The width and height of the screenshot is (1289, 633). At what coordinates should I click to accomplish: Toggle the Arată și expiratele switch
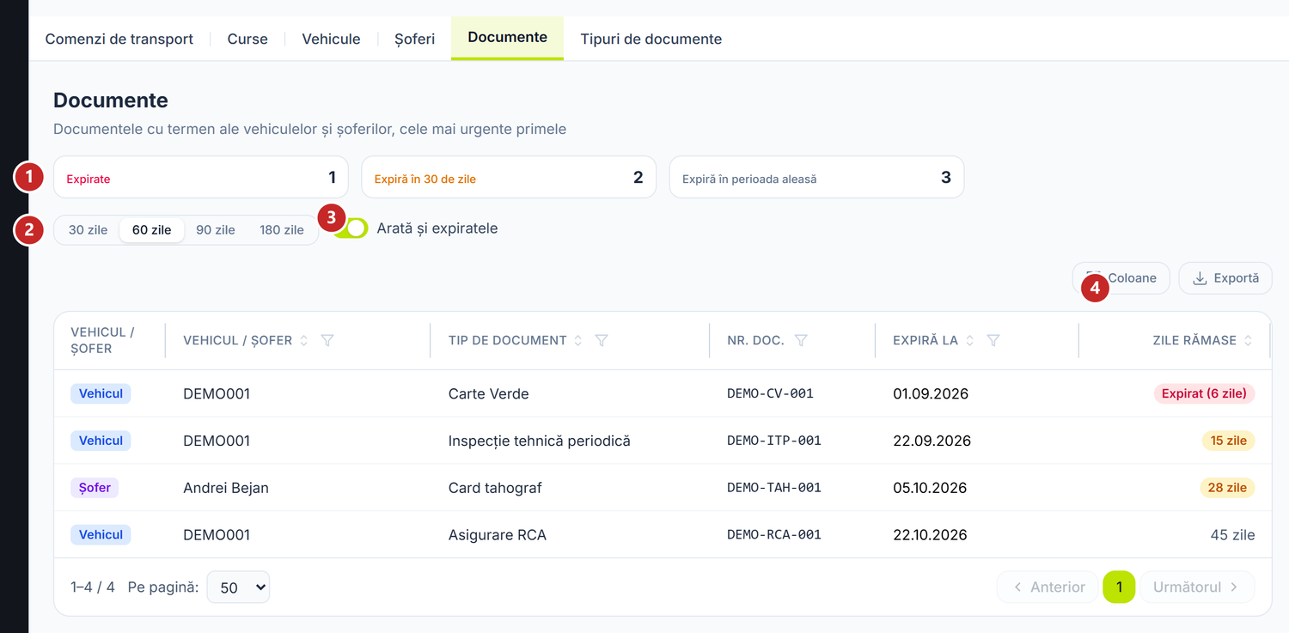tap(351, 228)
